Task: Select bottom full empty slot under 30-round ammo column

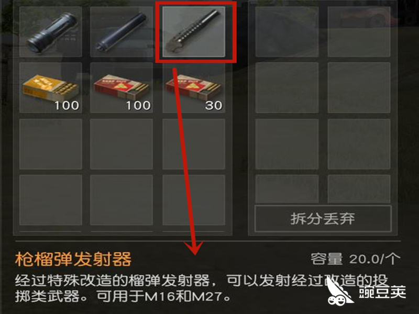Action: coord(194,200)
